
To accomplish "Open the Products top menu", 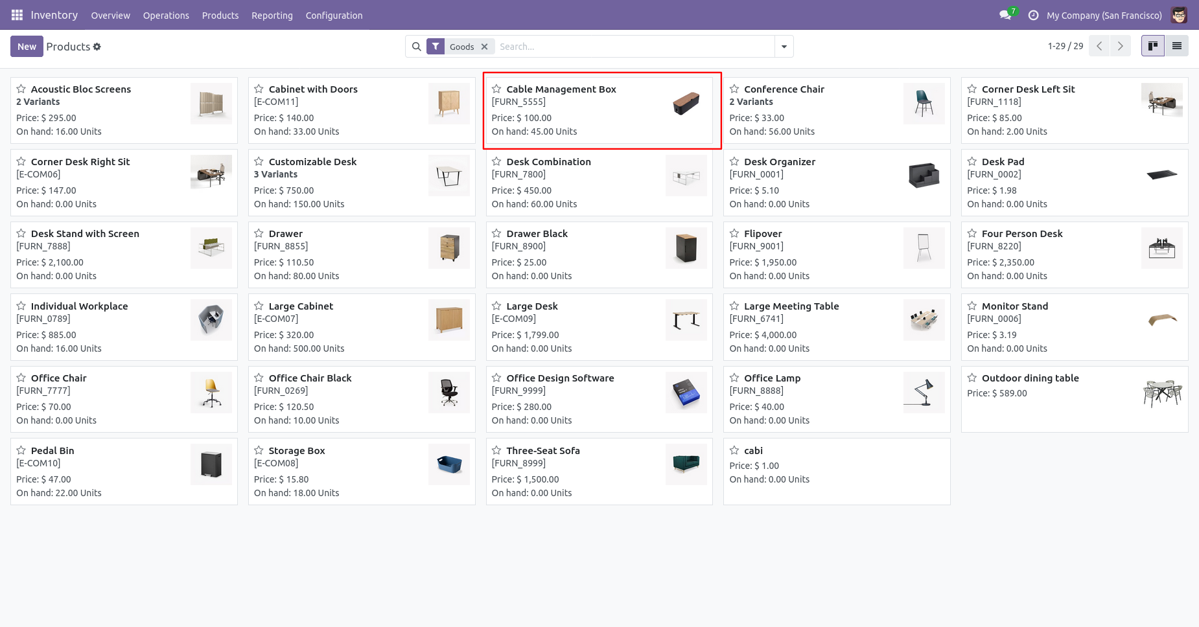I will pos(220,16).
